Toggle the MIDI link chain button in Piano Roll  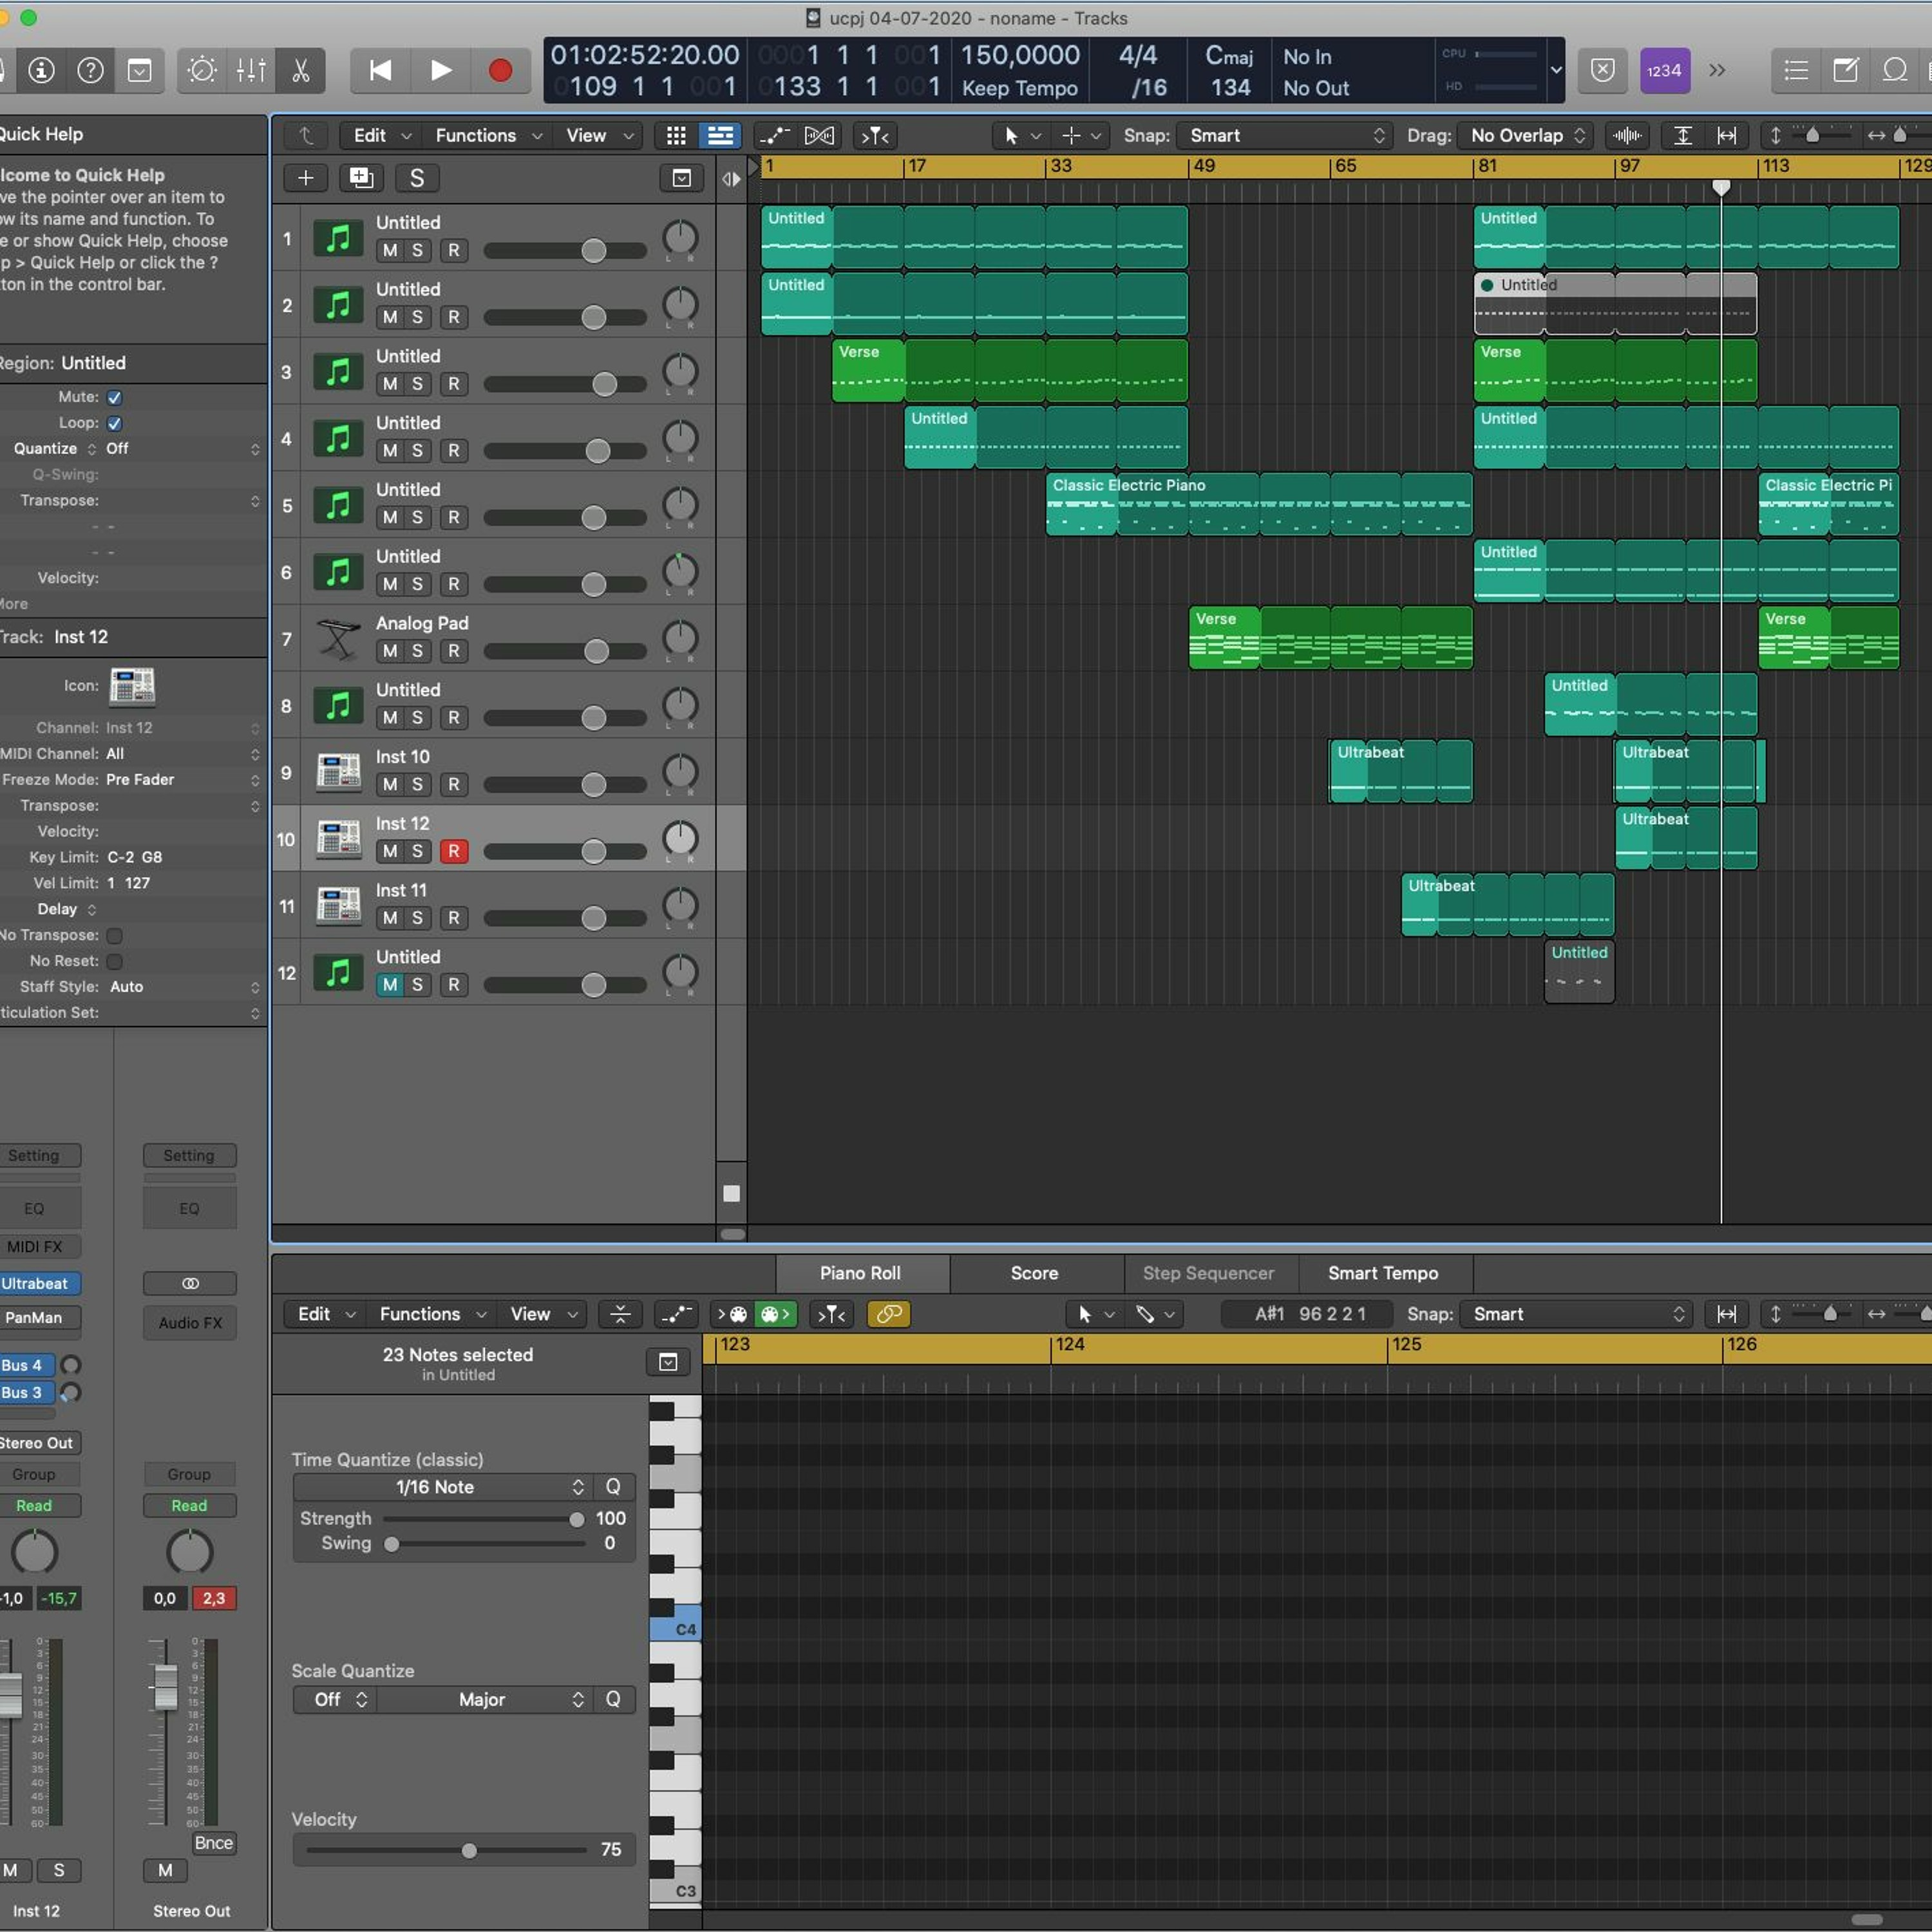click(x=888, y=1314)
